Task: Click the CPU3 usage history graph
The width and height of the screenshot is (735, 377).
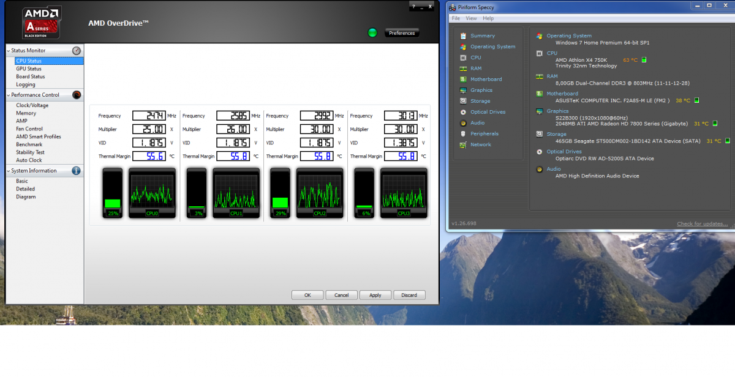Action: click(404, 193)
